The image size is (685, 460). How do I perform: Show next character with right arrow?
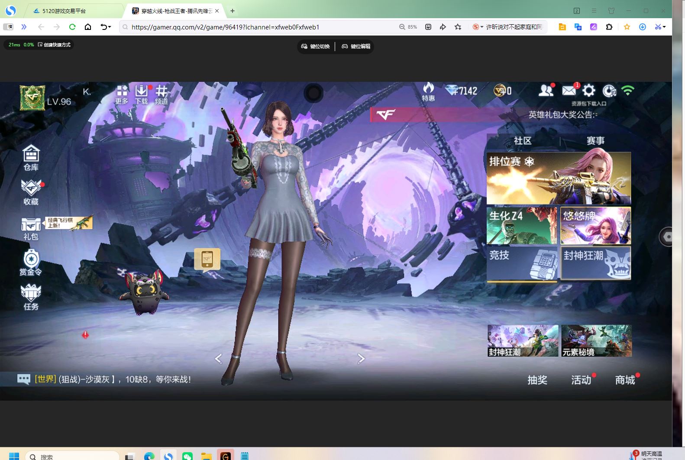tap(361, 359)
